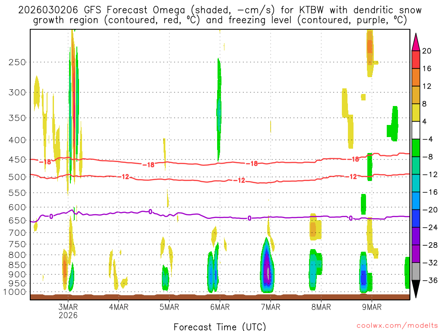
Task: Click the 5MAR time axis label
Action: coord(169,307)
